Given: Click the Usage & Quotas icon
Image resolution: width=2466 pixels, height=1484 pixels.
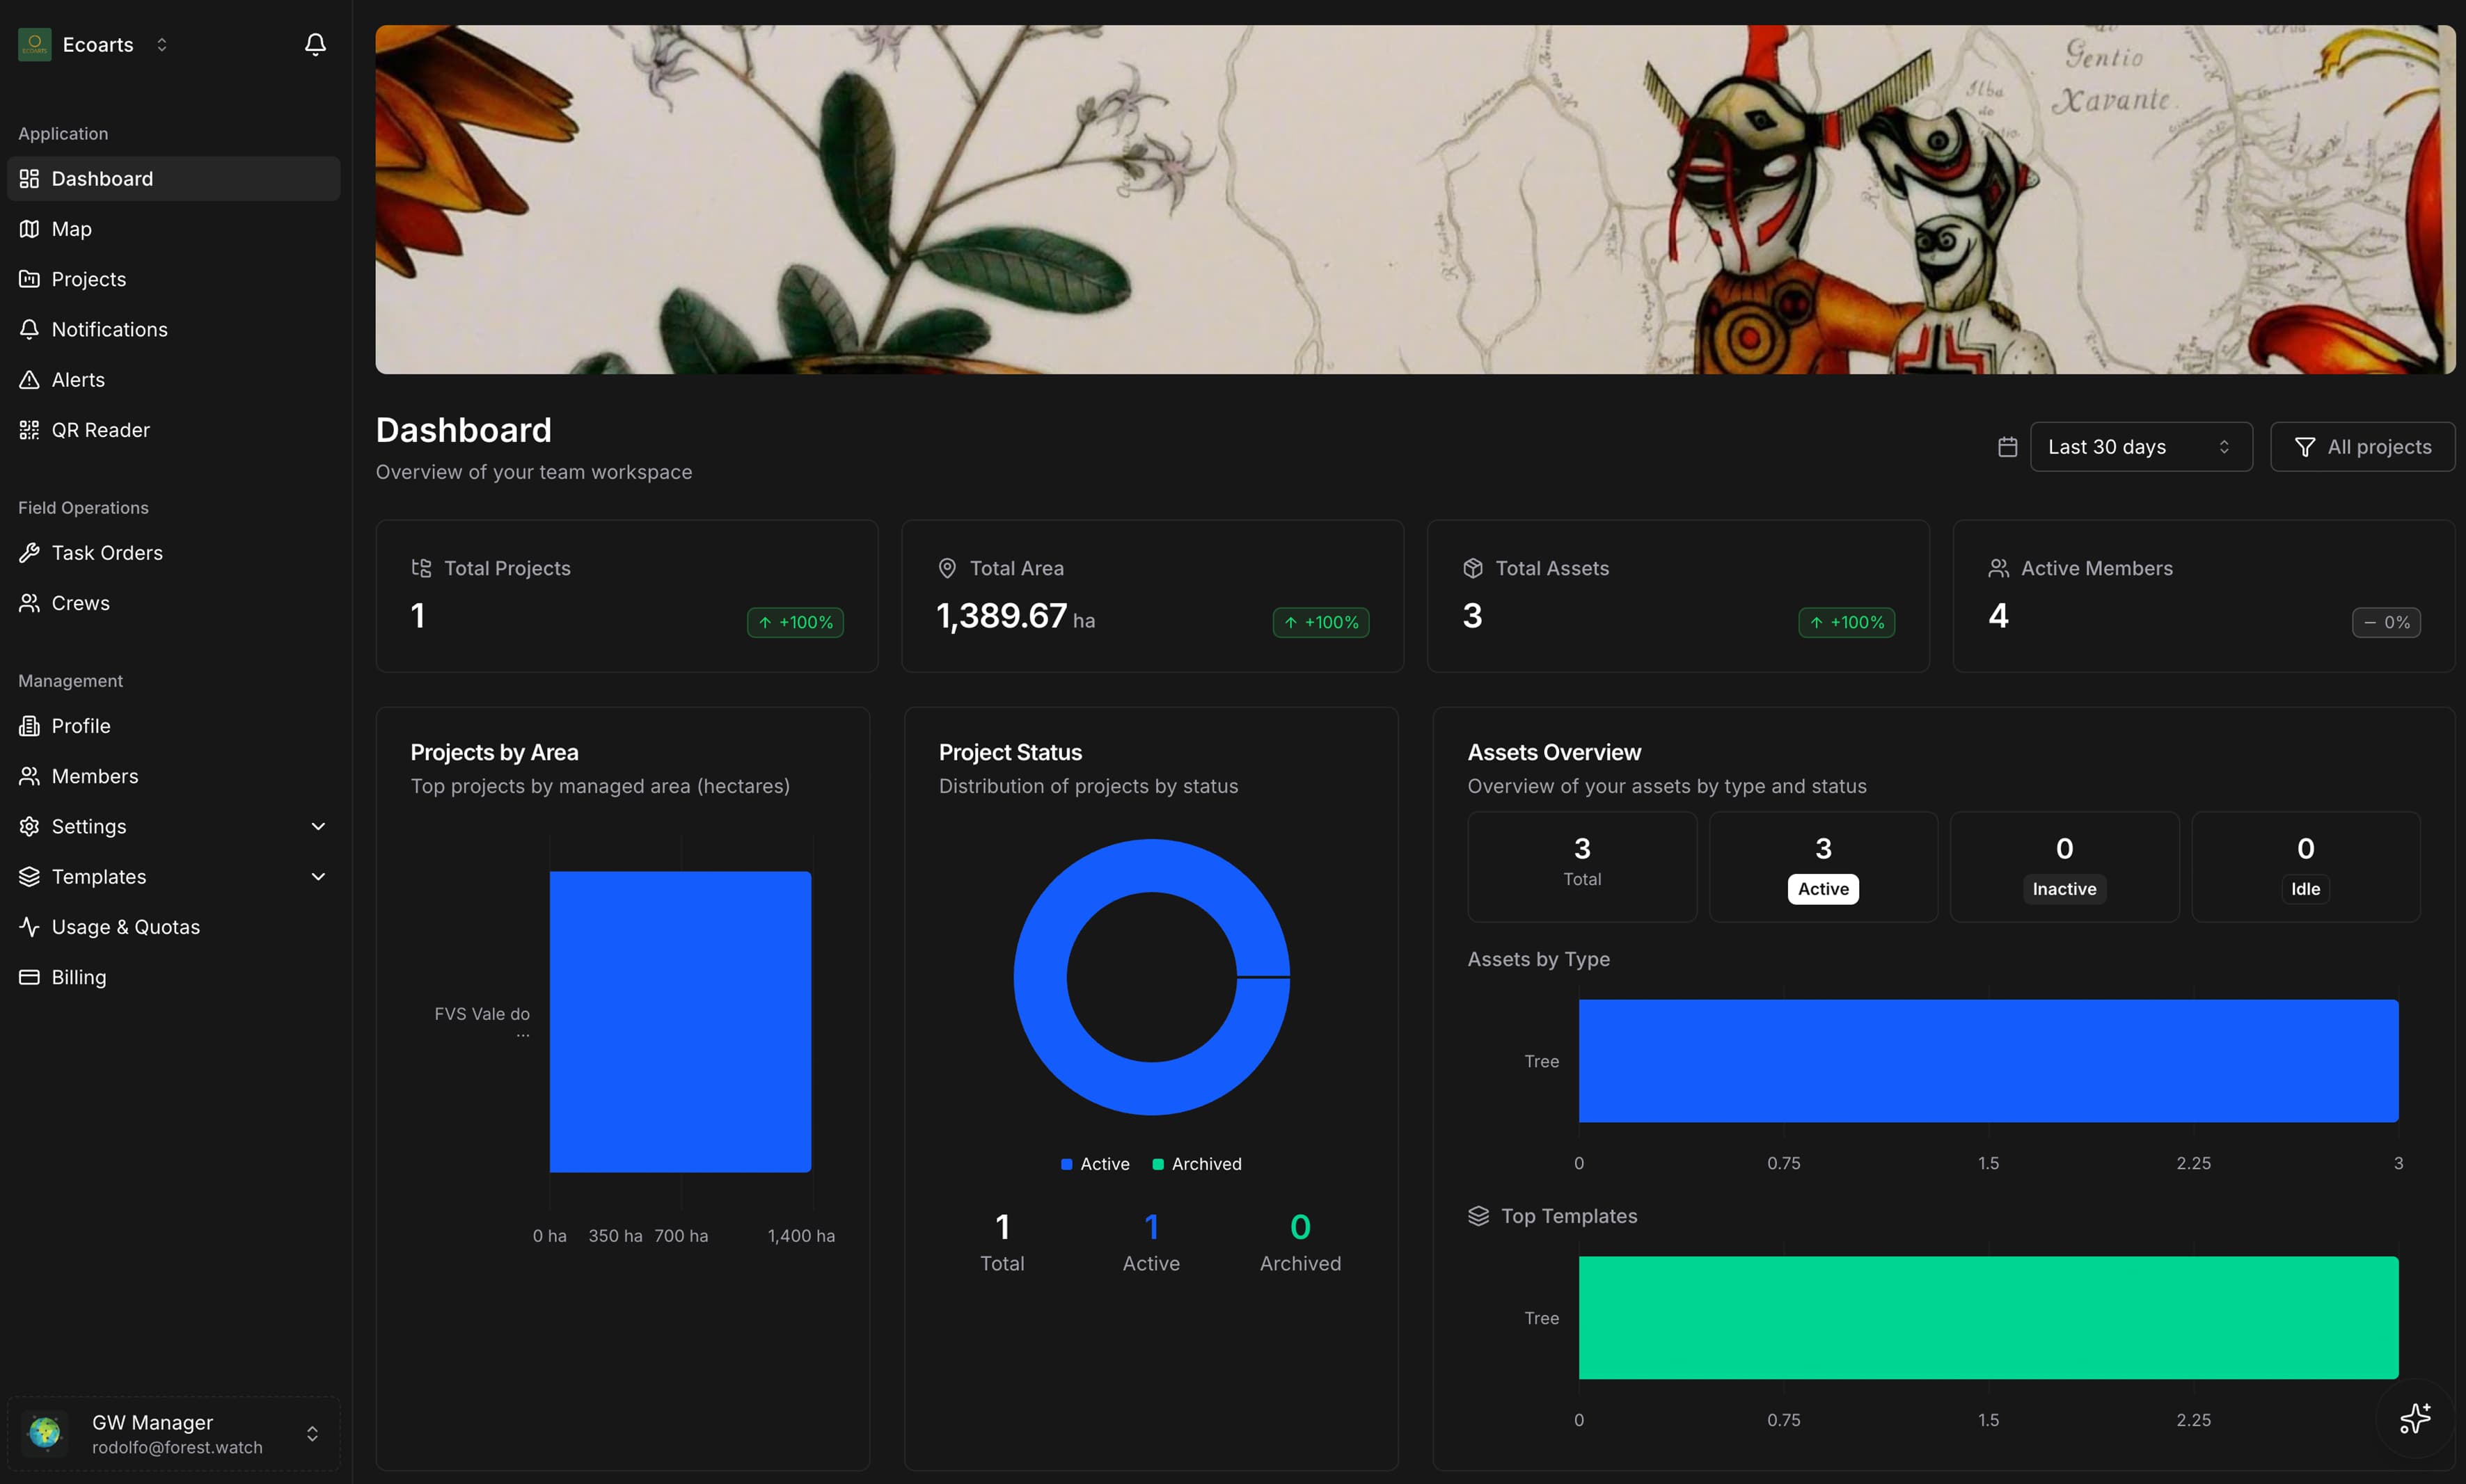Looking at the screenshot, I should click(29, 926).
